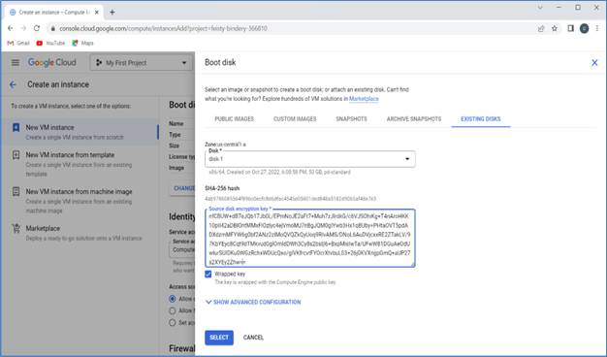This screenshot has width=607, height=357.
Task: Open the tab search chevron
Action: coord(540,8)
